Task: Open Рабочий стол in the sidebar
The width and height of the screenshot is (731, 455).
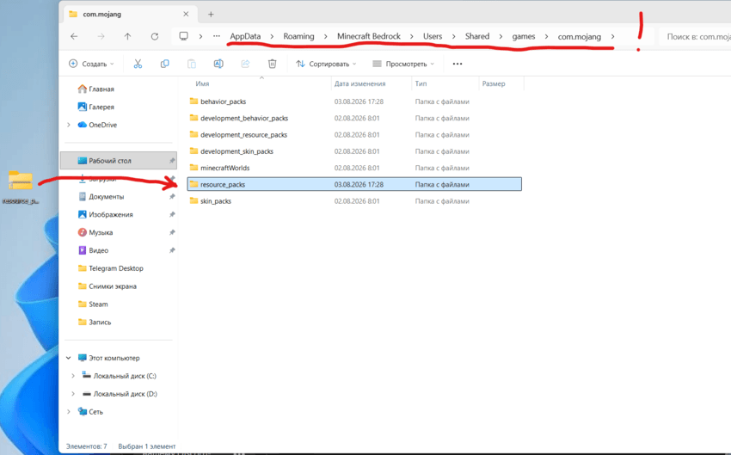Action: click(x=119, y=160)
